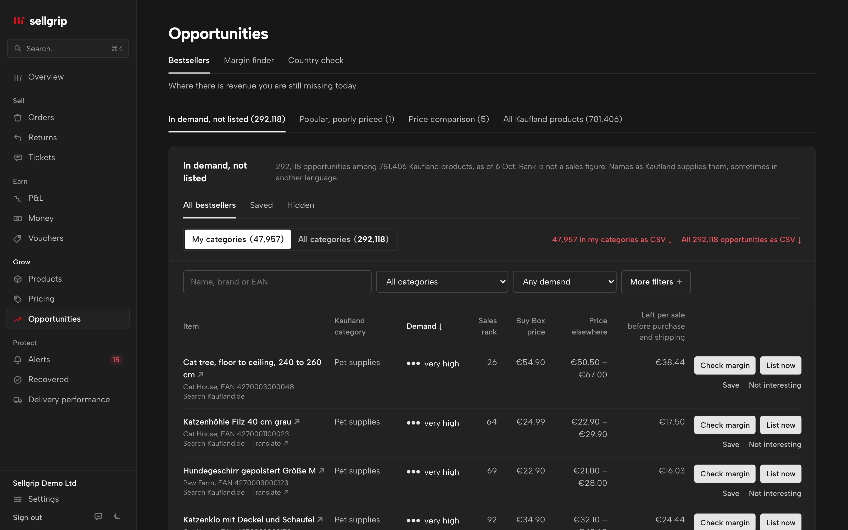
Task: Open the Country check tab
Action: pyautogui.click(x=316, y=61)
